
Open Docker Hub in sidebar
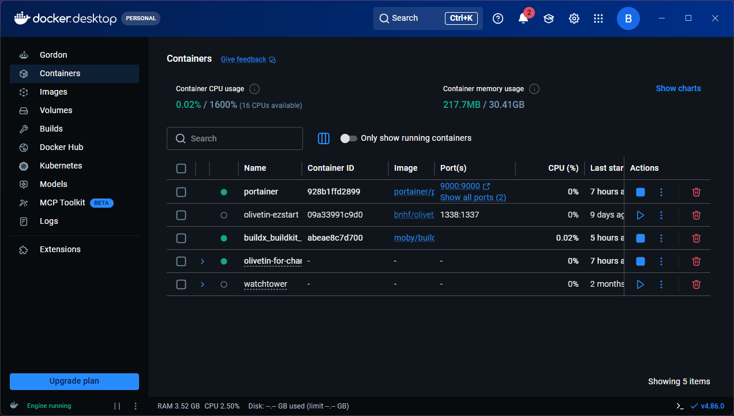click(x=74, y=148)
